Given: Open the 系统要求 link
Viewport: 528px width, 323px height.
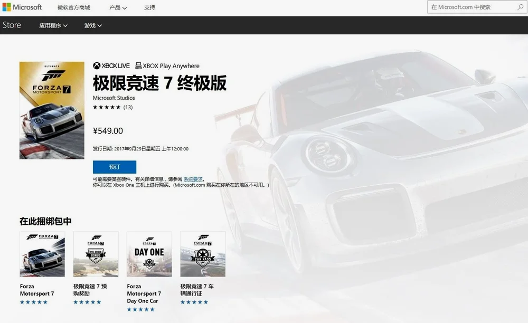Looking at the screenshot, I should (x=193, y=179).
